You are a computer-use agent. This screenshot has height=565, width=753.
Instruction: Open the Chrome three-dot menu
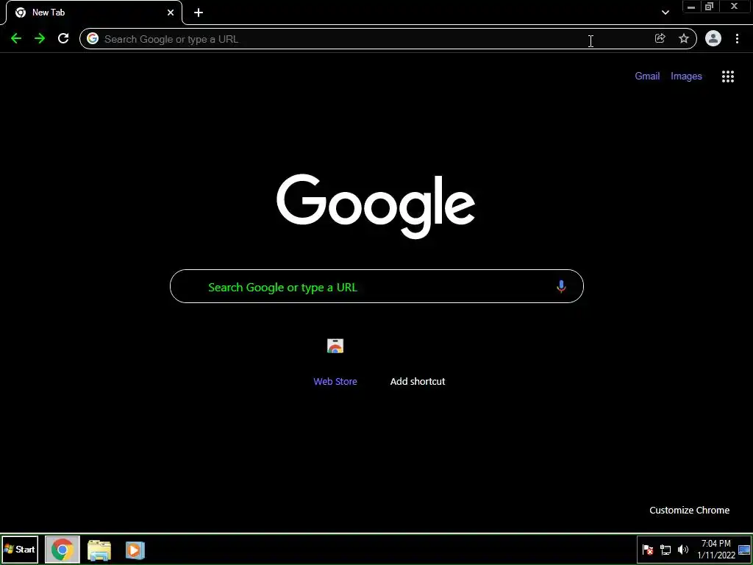click(737, 38)
